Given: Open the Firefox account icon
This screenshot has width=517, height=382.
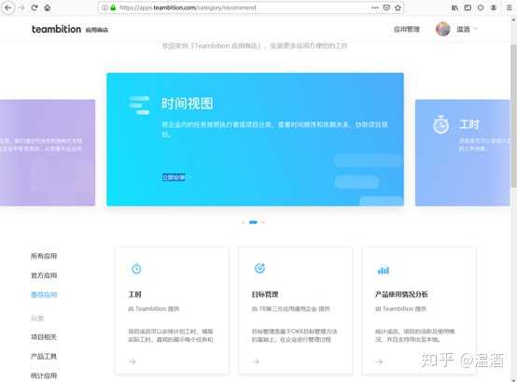Looking at the screenshot, I should (494, 7).
